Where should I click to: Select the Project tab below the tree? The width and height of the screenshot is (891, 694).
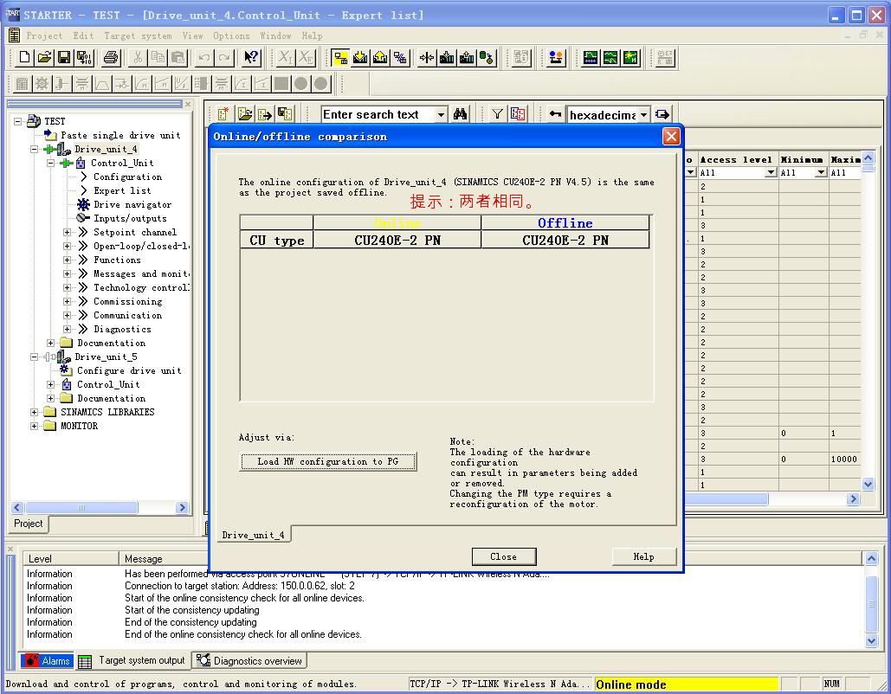(x=29, y=524)
